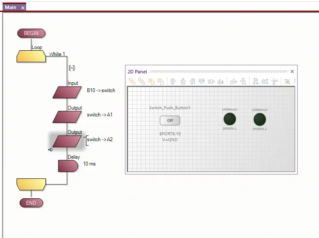Toggle the Switch_Push_Button1 Off button
This screenshot has height=238, width=319.
[170, 121]
